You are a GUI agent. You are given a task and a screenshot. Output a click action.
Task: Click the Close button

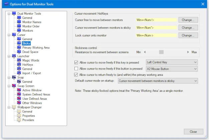point(193,132)
